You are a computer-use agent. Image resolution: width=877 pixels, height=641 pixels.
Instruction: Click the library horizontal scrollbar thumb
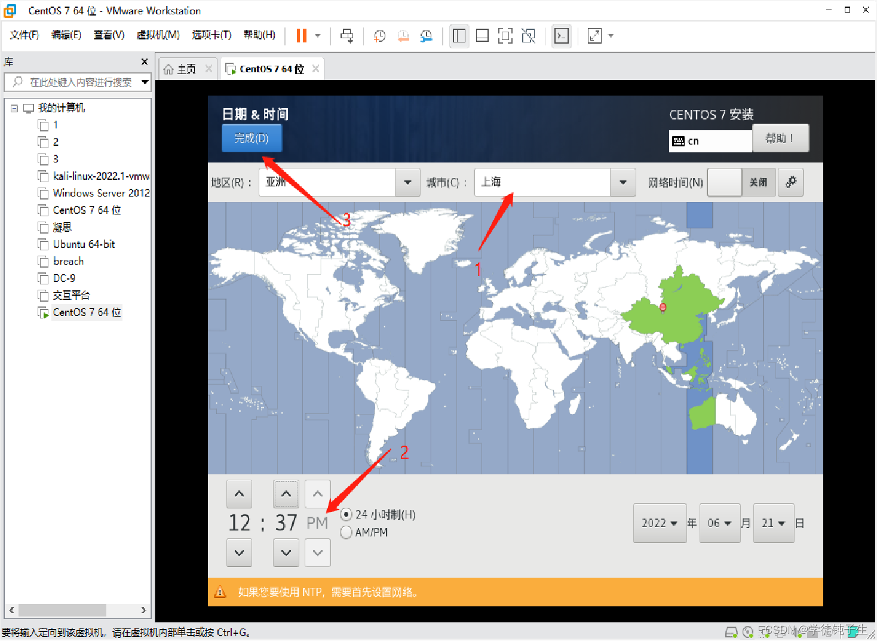[62, 610]
